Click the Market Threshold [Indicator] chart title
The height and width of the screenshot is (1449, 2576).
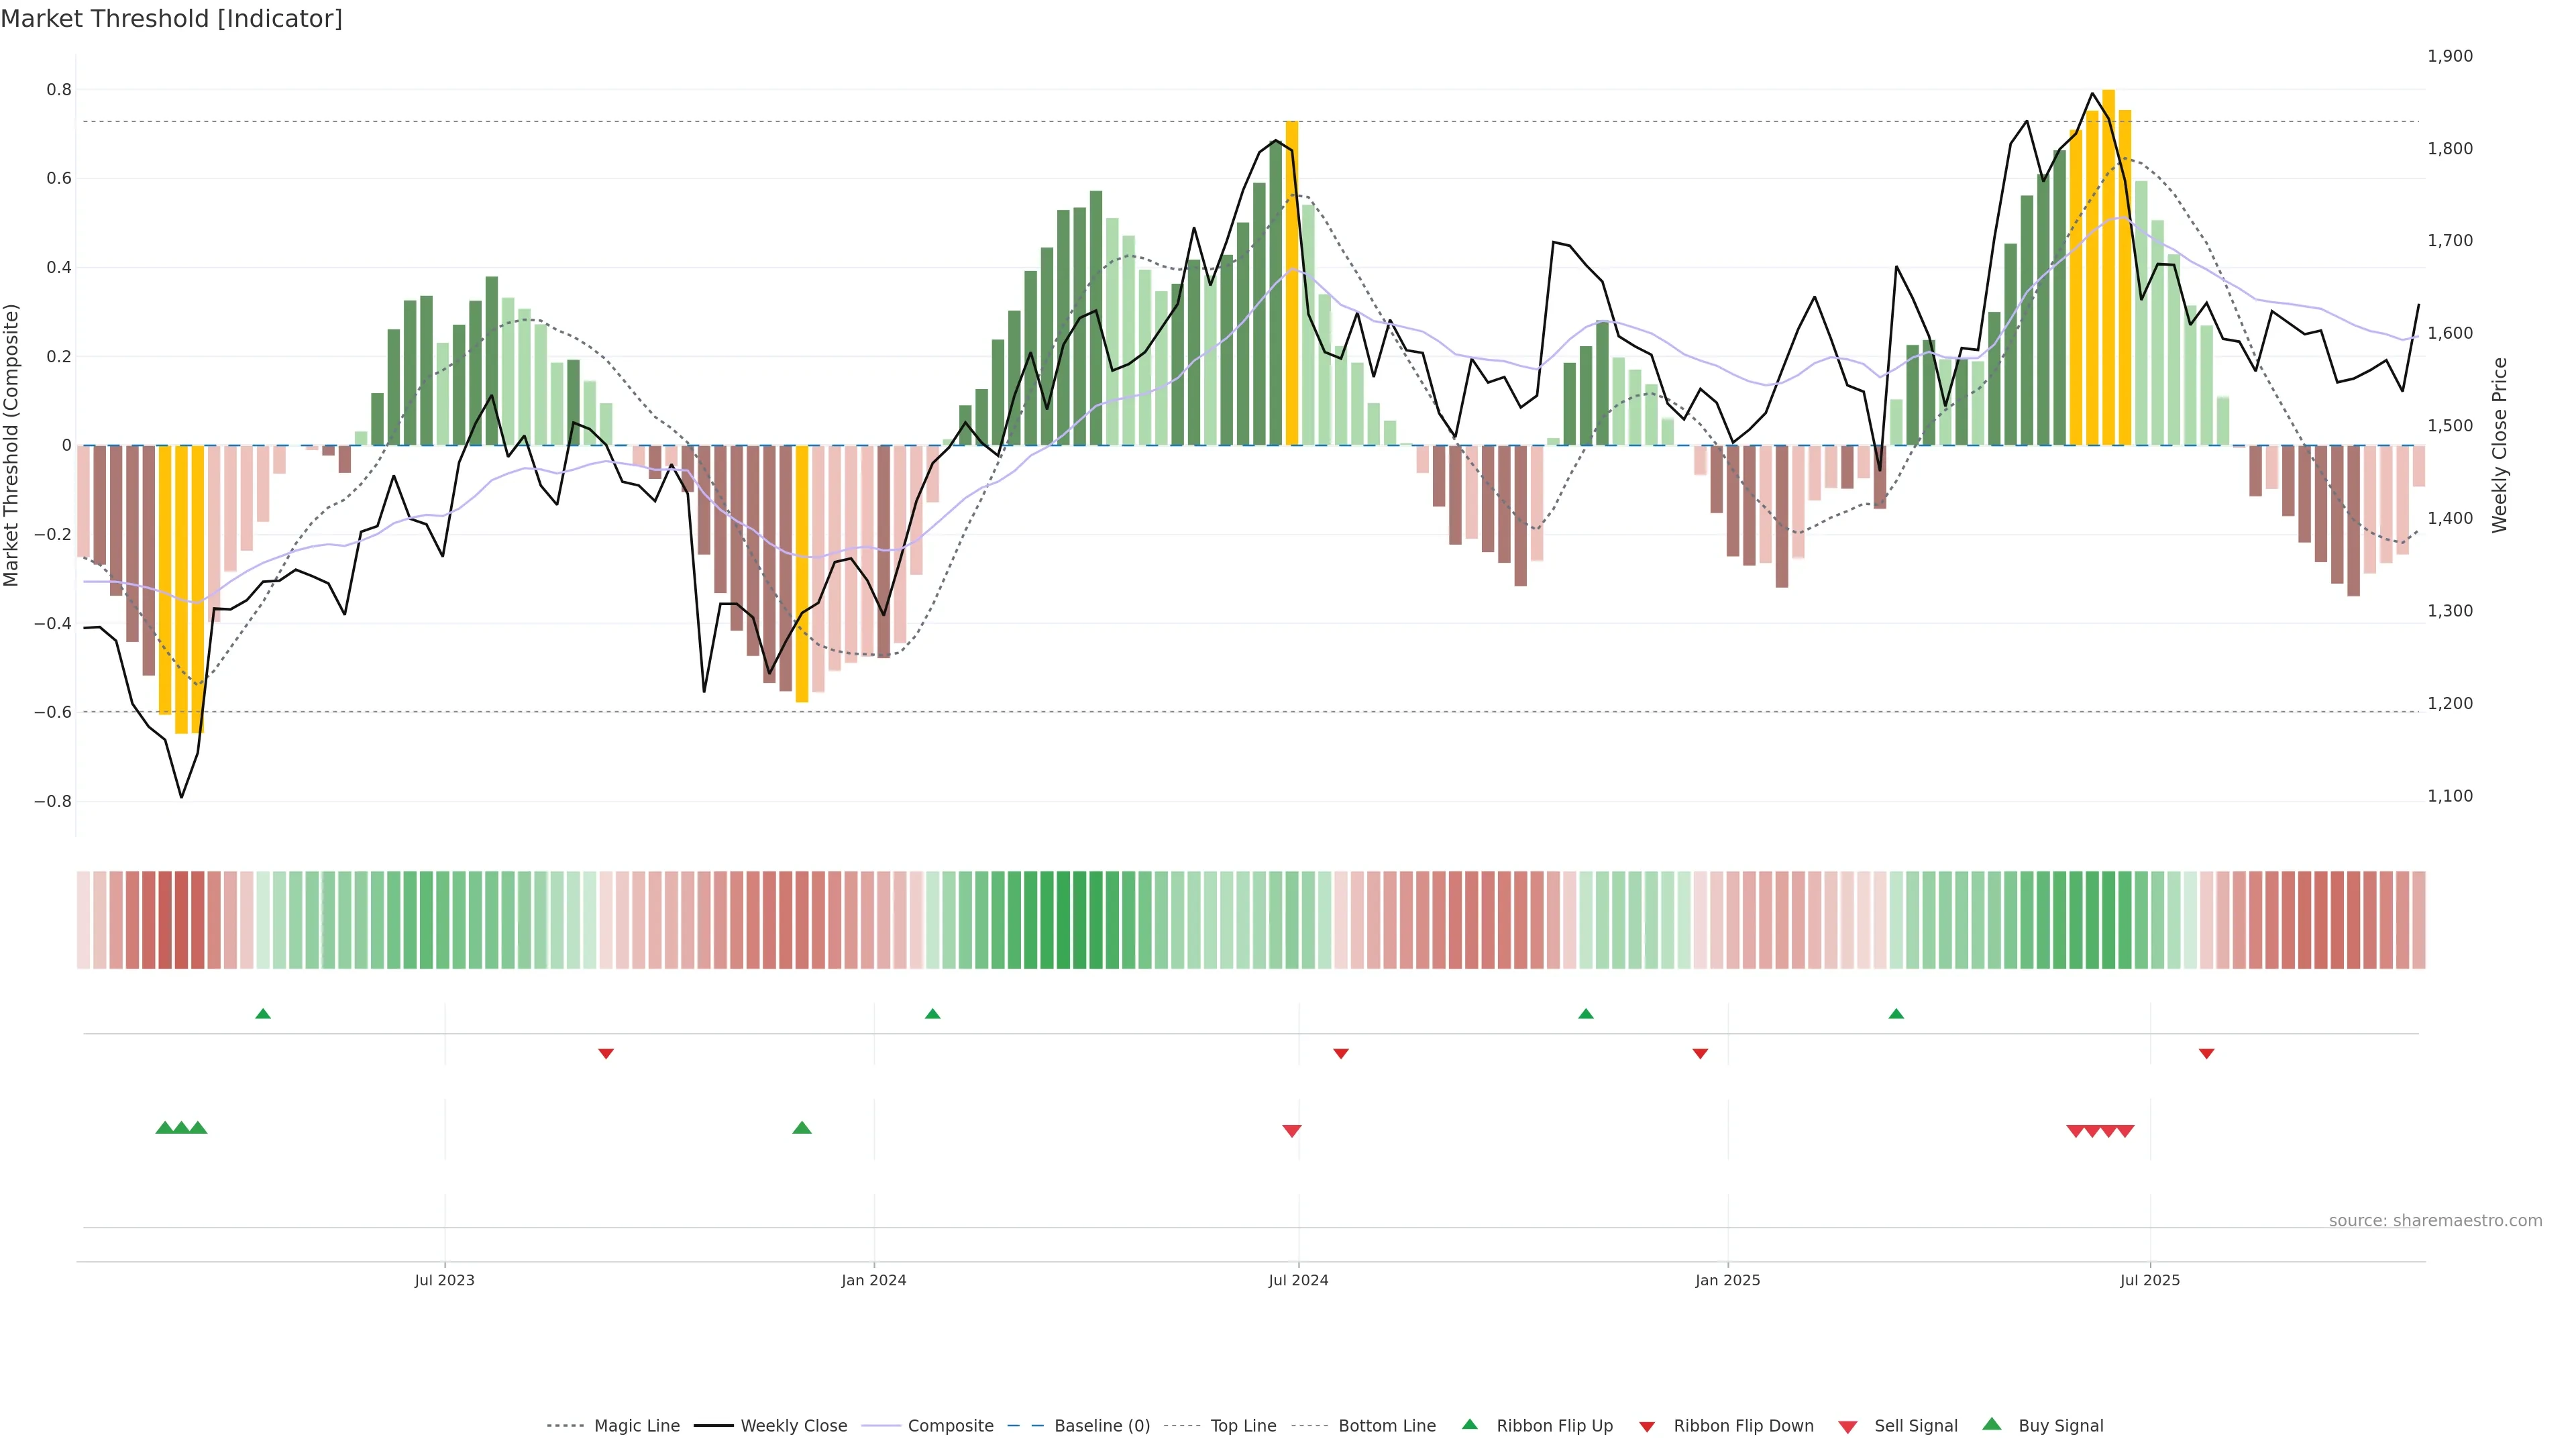(x=171, y=19)
